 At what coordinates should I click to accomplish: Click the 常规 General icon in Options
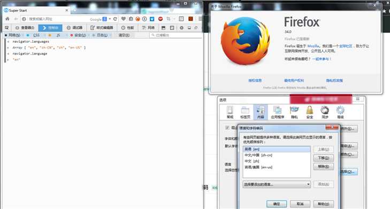230,112
